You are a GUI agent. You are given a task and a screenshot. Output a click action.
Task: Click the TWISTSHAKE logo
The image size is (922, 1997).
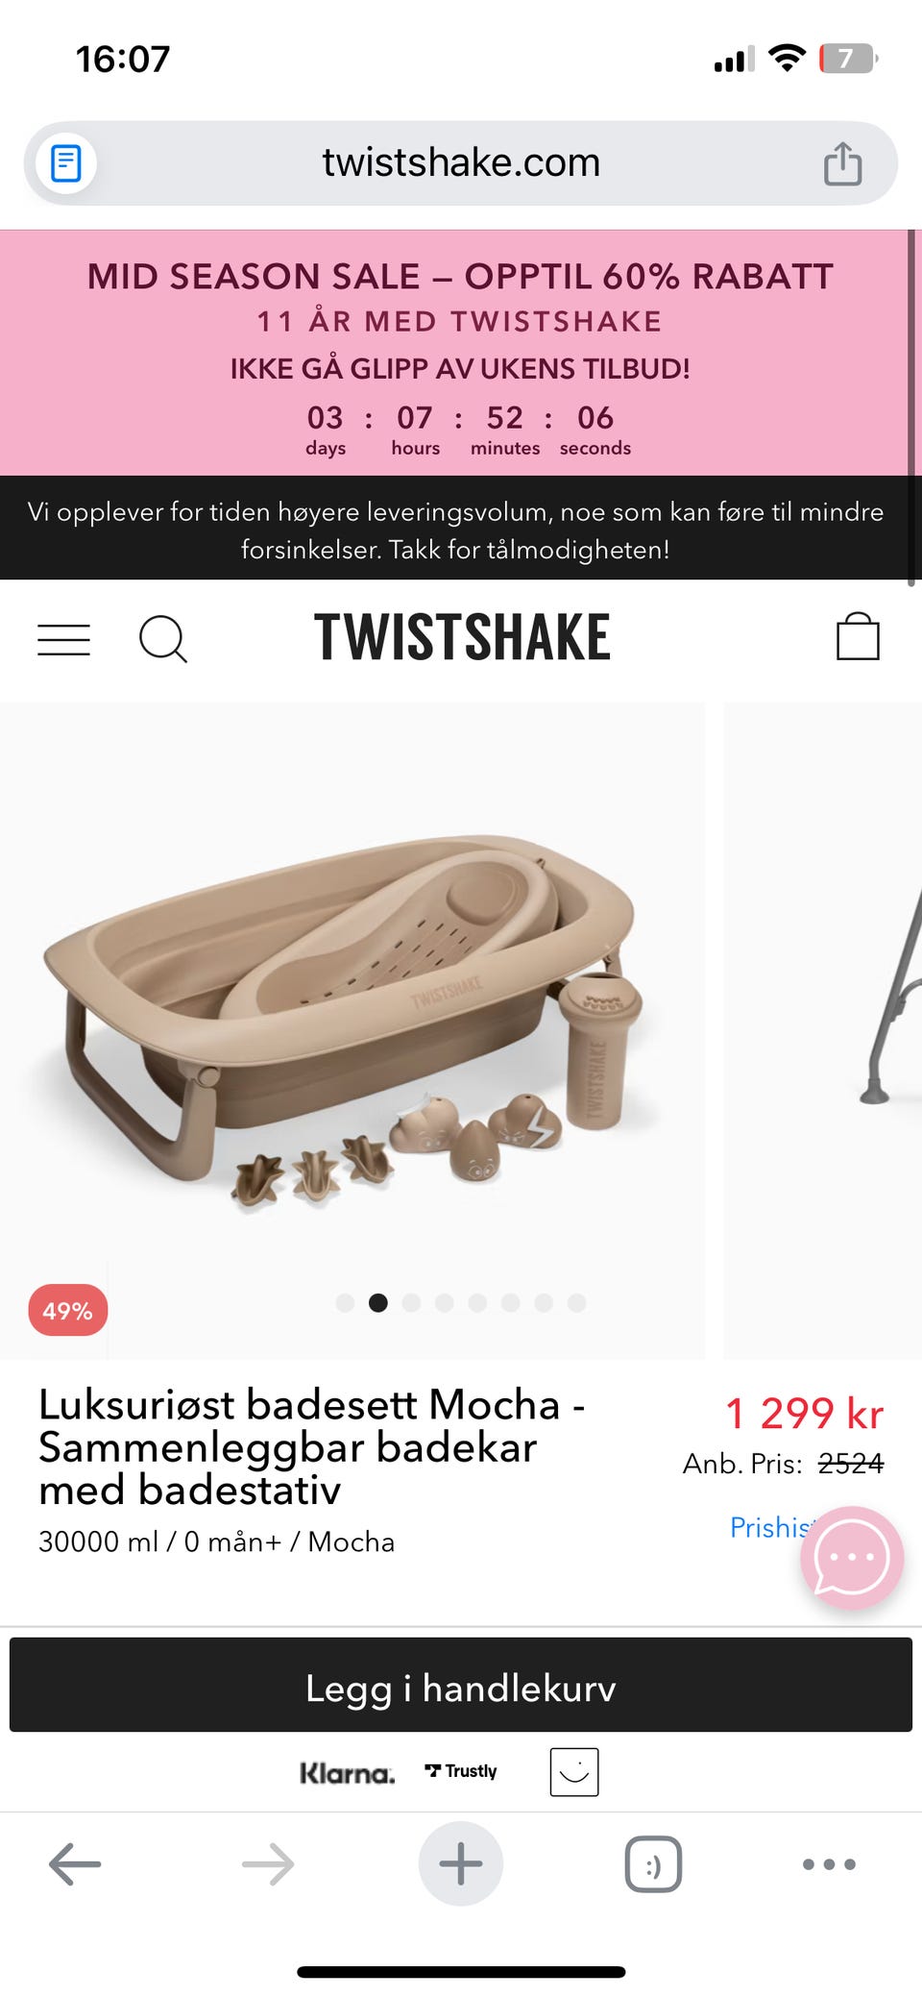462,637
